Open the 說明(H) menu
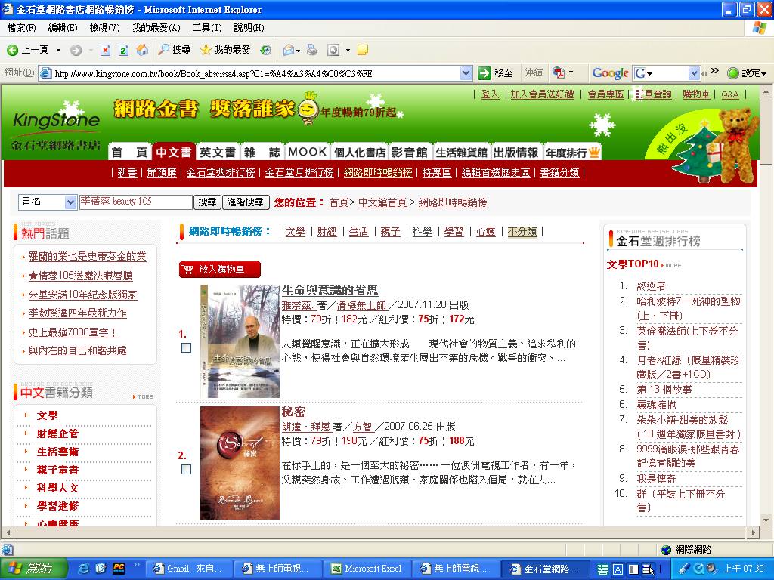This screenshot has width=774, height=580. coord(249,28)
